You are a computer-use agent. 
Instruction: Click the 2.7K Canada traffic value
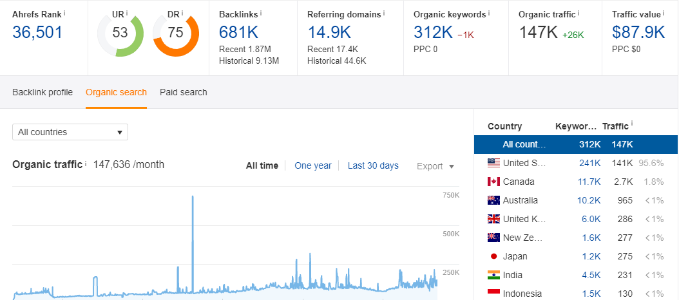624,182
